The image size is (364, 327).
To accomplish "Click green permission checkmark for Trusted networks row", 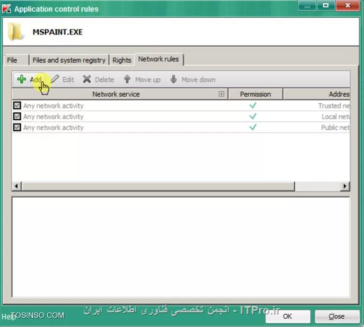I will [x=253, y=105].
